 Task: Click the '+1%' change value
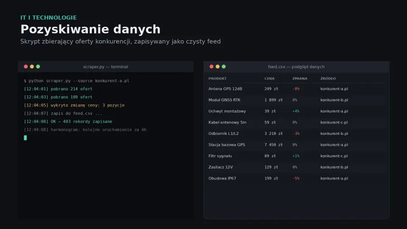pyautogui.click(x=296, y=156)
